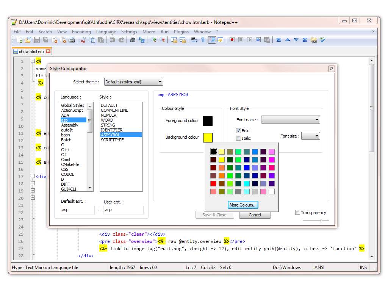
Task: Open the File menu
Action: coord(17,32)
